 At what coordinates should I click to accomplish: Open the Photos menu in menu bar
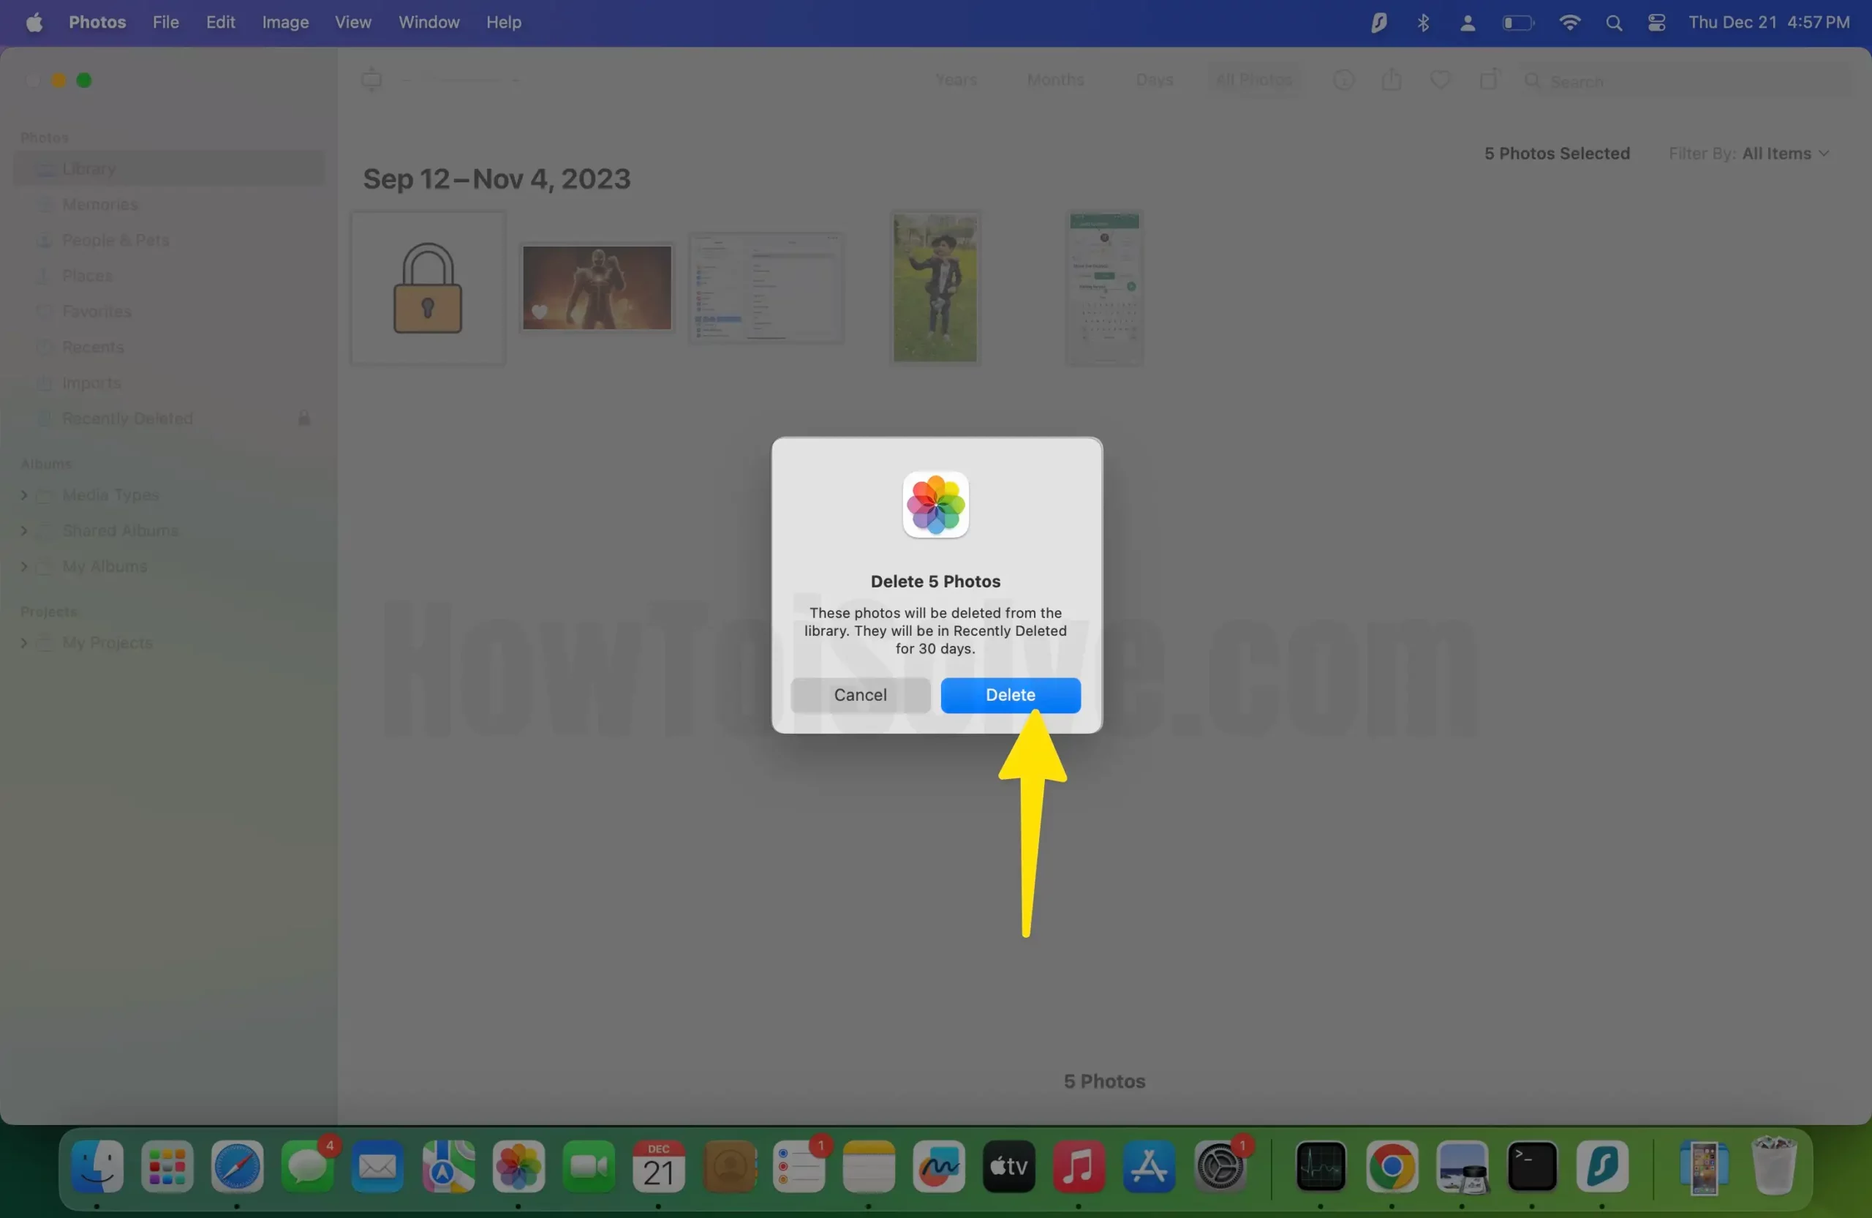[97, 22]
